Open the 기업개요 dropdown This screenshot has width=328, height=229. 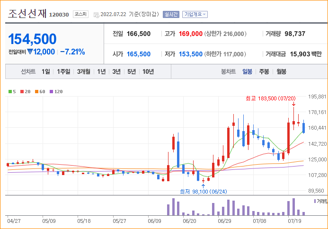(x=195, y=14)
